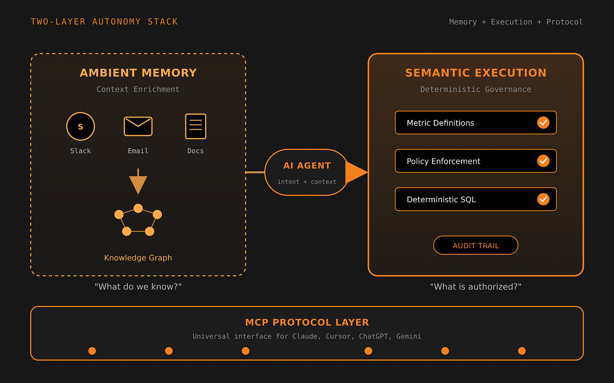Click the "Memory + Execution + Protocol" text
Screen dimensions: 614x383
pyautogui.click(x=516, y=22)
